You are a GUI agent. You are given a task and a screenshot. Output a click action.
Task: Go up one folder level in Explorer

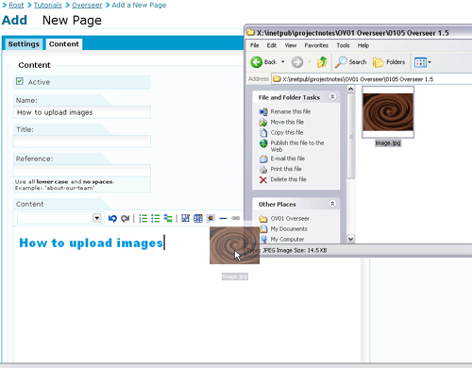pos(322,62)
